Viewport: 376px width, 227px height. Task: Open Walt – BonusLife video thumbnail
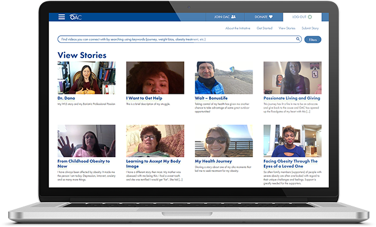(224, 78)
